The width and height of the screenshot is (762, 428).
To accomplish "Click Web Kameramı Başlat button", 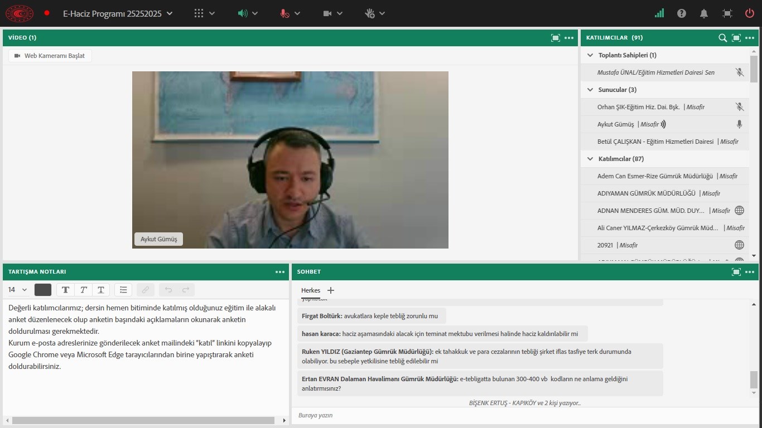I will point(50,56).
